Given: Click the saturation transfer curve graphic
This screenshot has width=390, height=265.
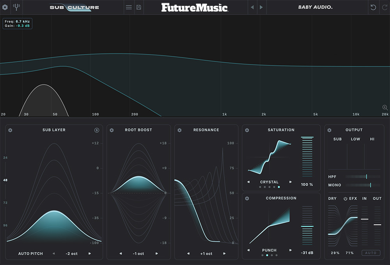Looking at the screenshot, I should coord(269,157).
